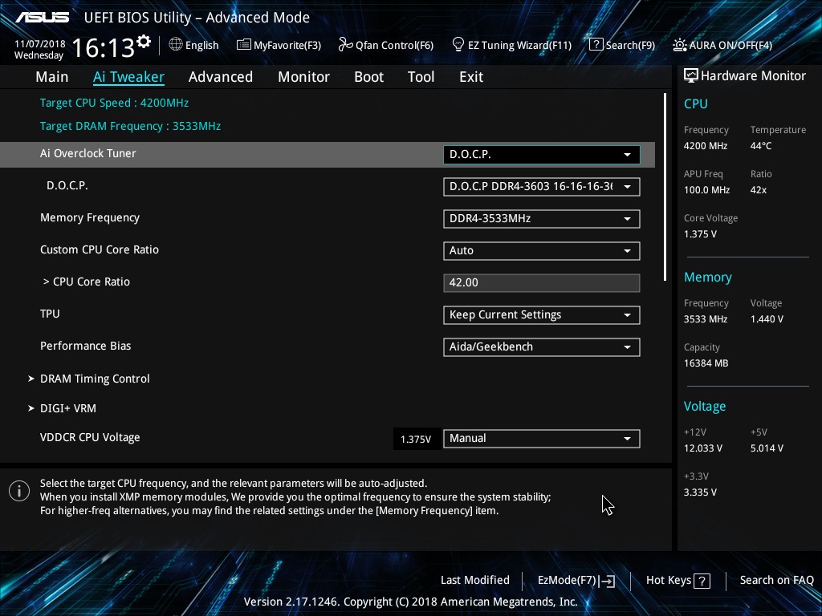The image size is (822, 616).
Task: Click the globe language icon
Action: click(176, 45)
